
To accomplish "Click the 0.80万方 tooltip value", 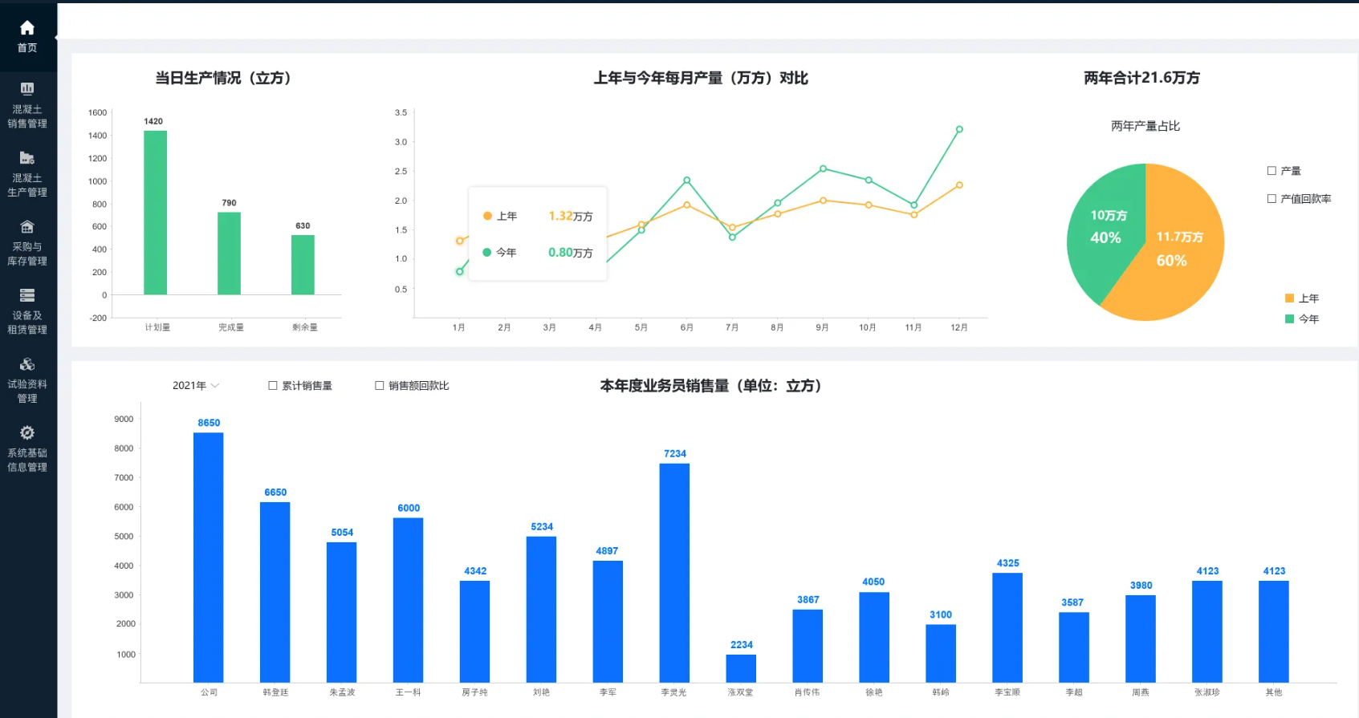I will click(571, 252).
